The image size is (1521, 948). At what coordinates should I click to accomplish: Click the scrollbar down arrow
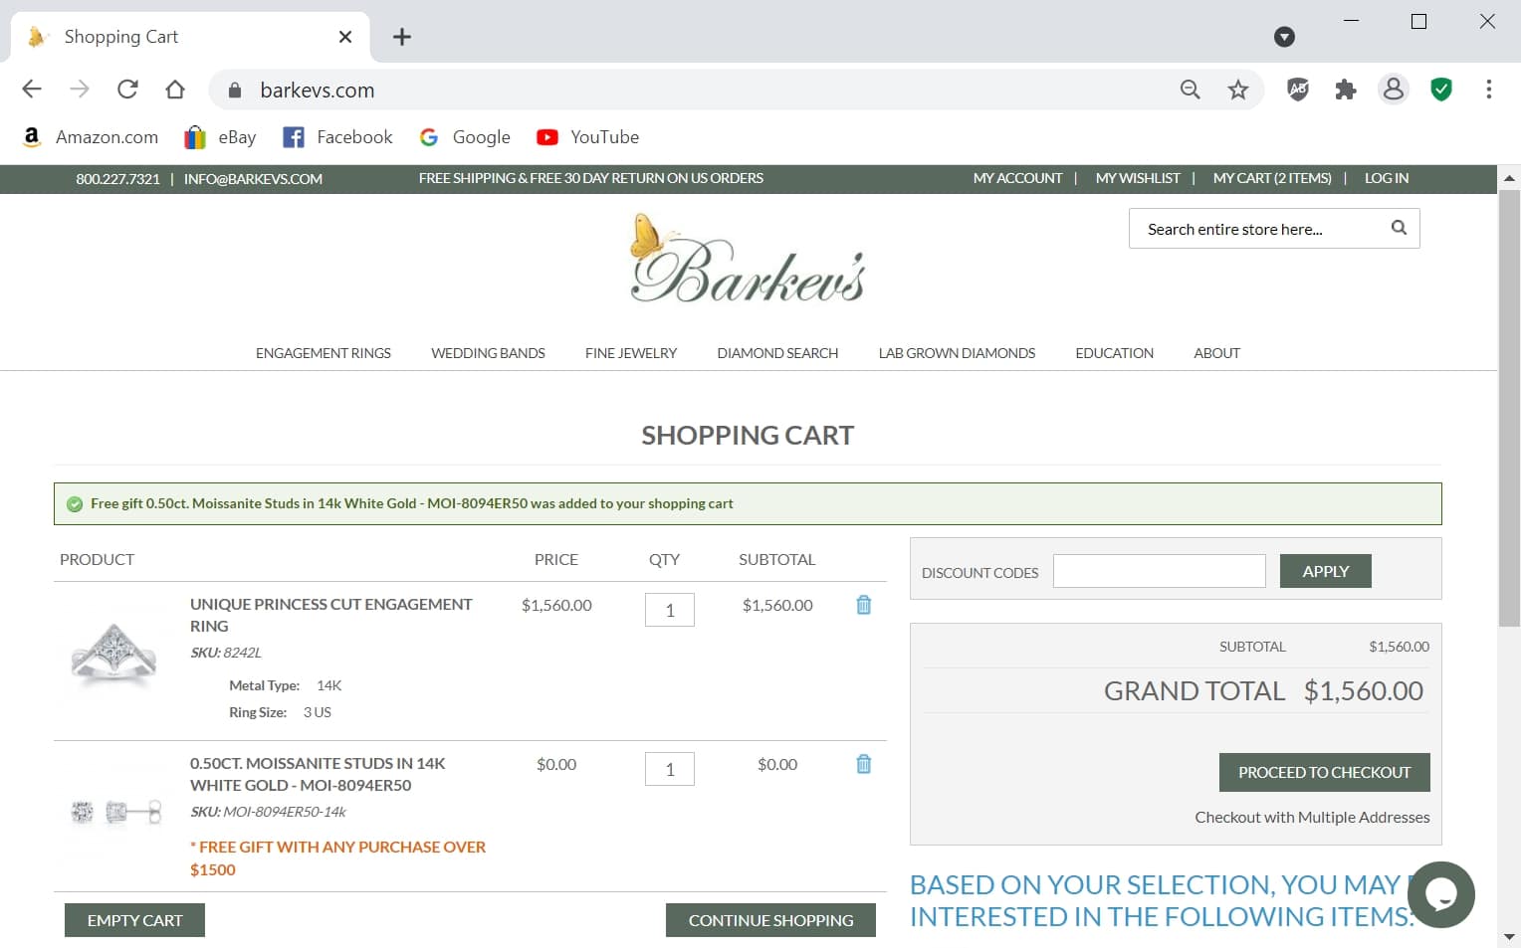[x=1509, y=936]
